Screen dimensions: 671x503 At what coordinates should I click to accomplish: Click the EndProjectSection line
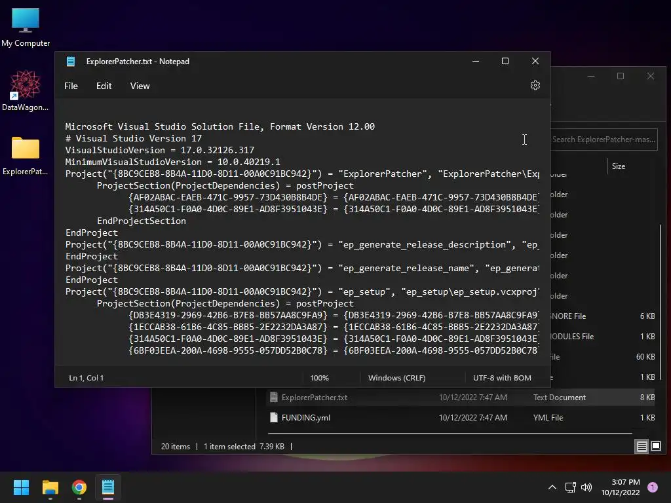point(142,221)
